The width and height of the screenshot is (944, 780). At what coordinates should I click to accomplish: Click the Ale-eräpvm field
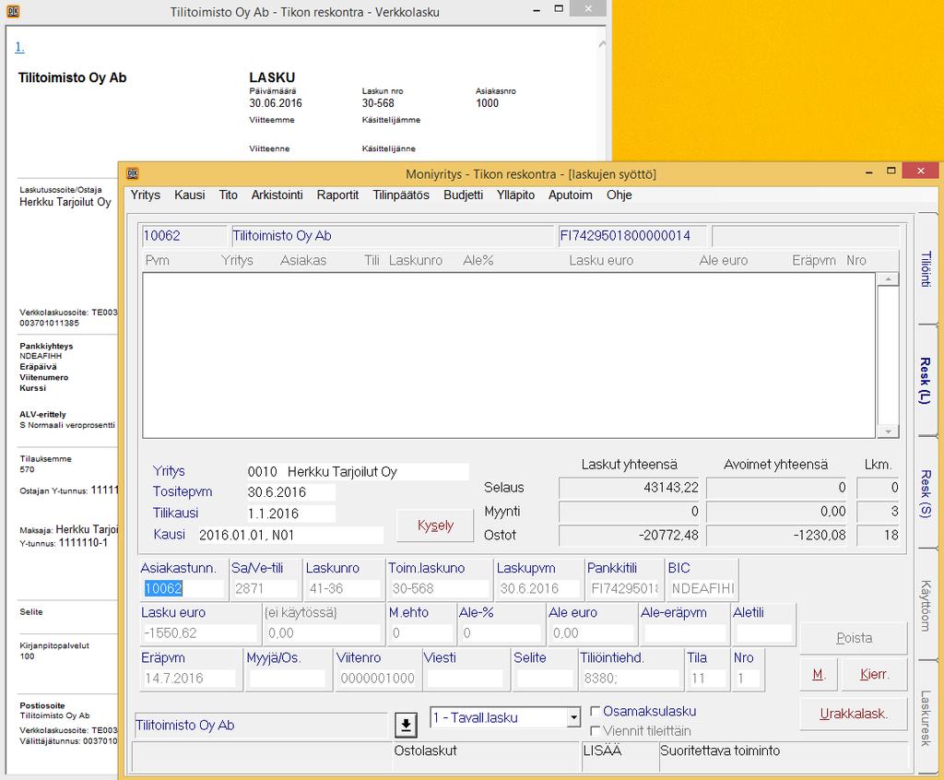coord(685,633)
